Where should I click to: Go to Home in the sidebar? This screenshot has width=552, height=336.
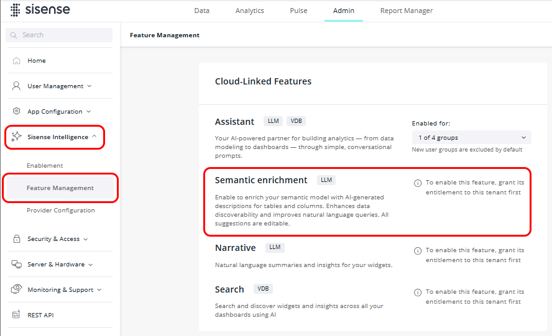coord(37,60)
